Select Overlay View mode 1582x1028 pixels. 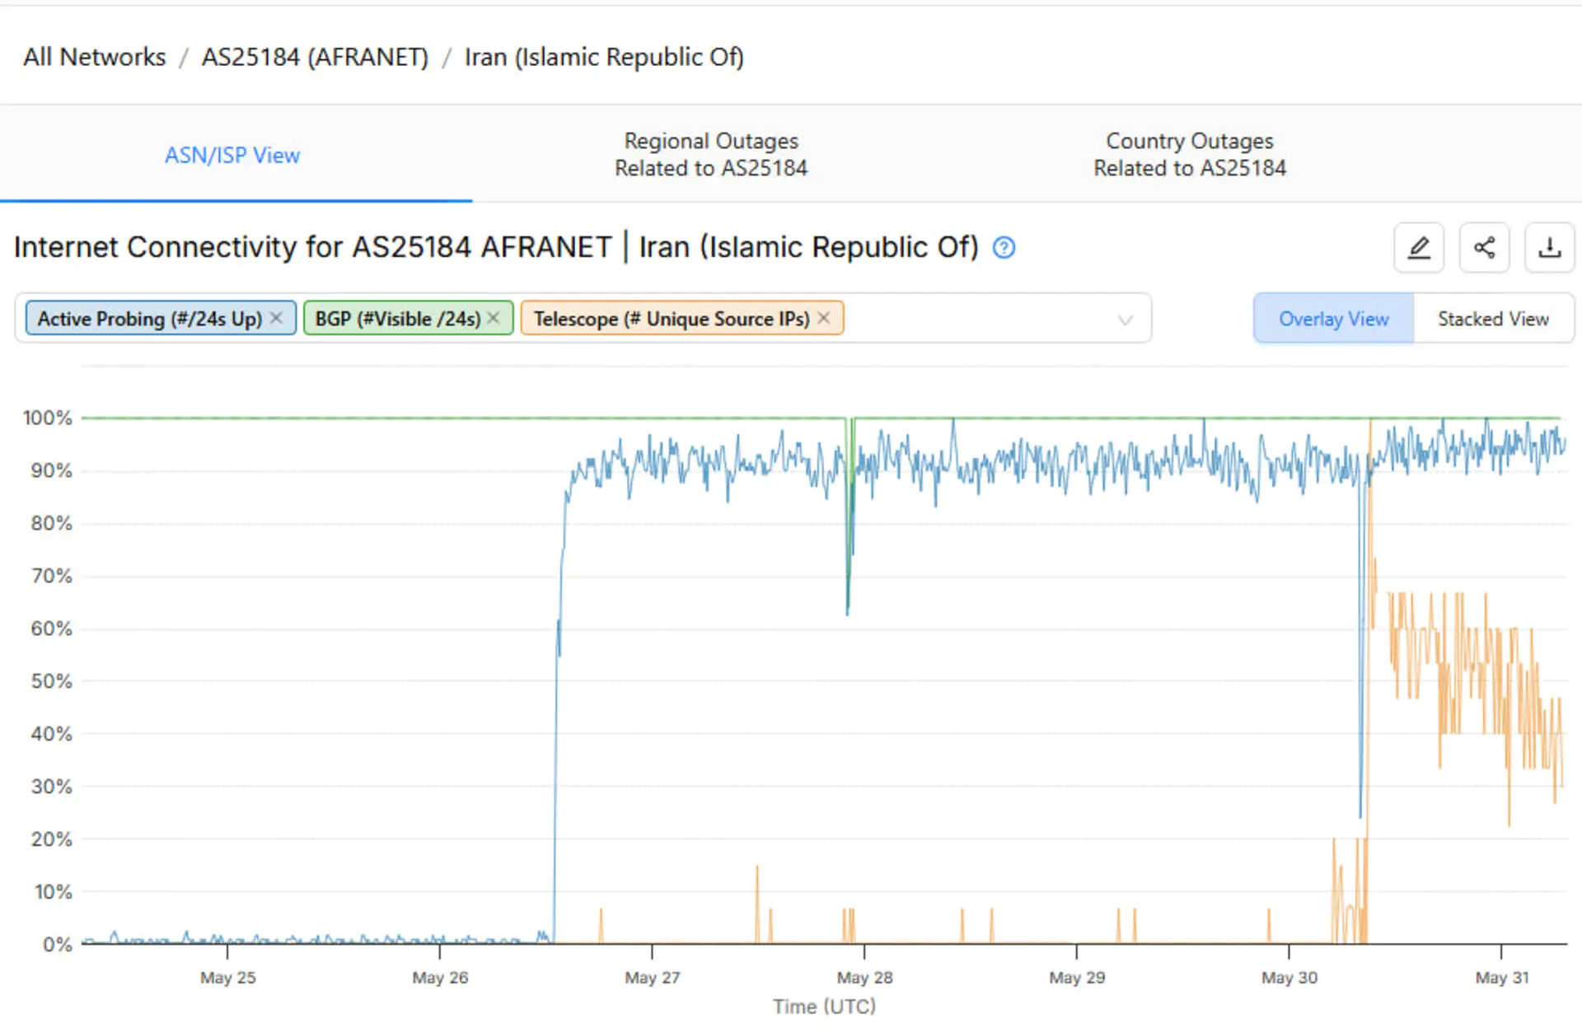[1333, 319]
